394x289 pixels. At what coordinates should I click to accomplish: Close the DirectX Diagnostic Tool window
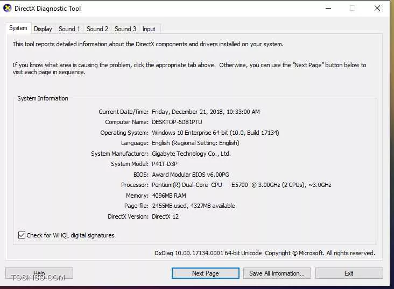pyautogui.click(x=377, y=8)
